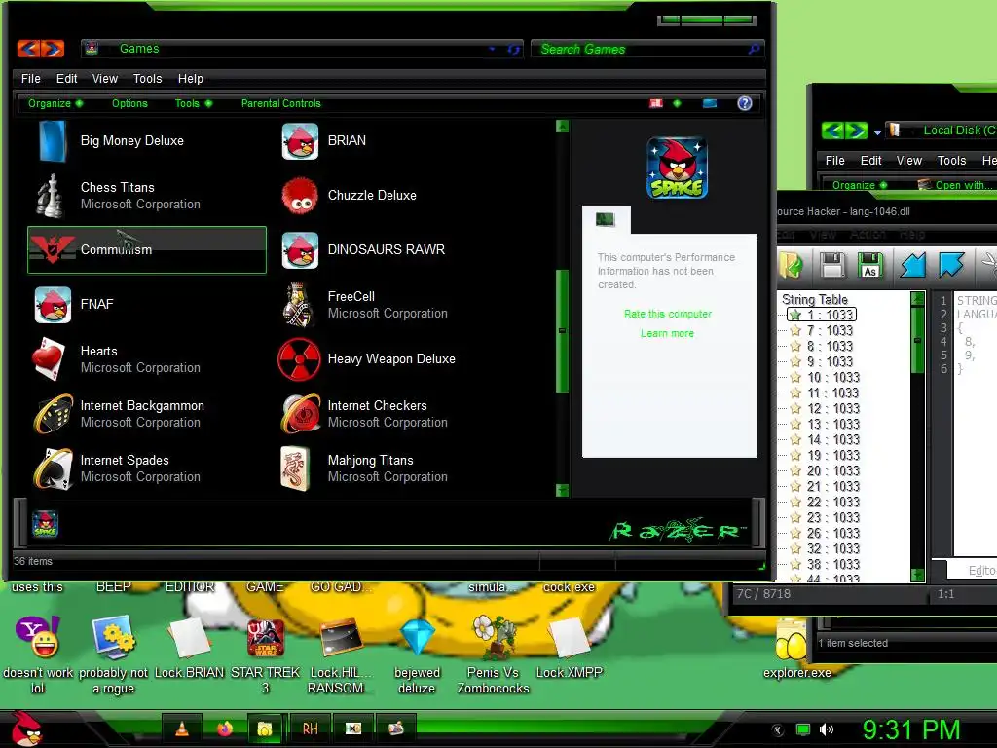The width and height of the screenshot is (997, 748).
Task: Click the down scroll arrow in Games list
Action: (x=562, y=490)
